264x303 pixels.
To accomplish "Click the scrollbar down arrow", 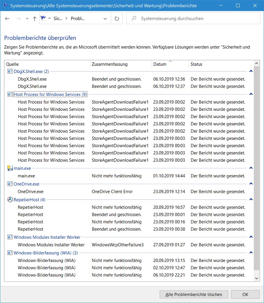I will [x=256, y=278].
